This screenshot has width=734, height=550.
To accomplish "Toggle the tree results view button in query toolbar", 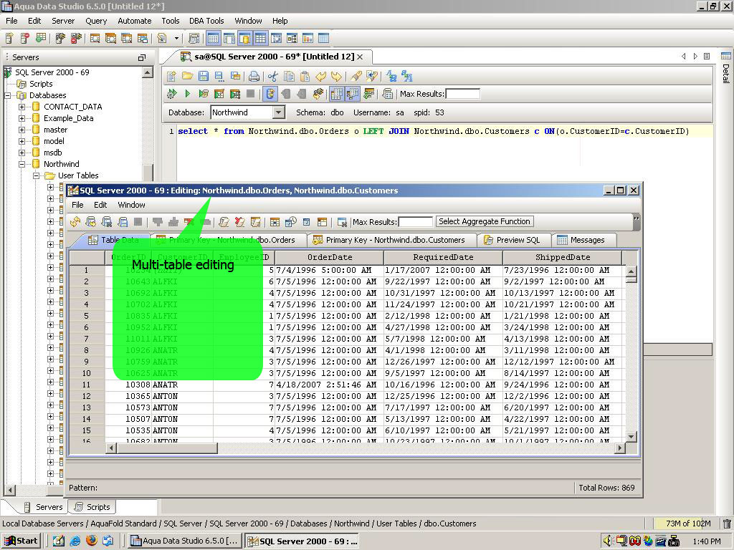I will tap(352, 94).
